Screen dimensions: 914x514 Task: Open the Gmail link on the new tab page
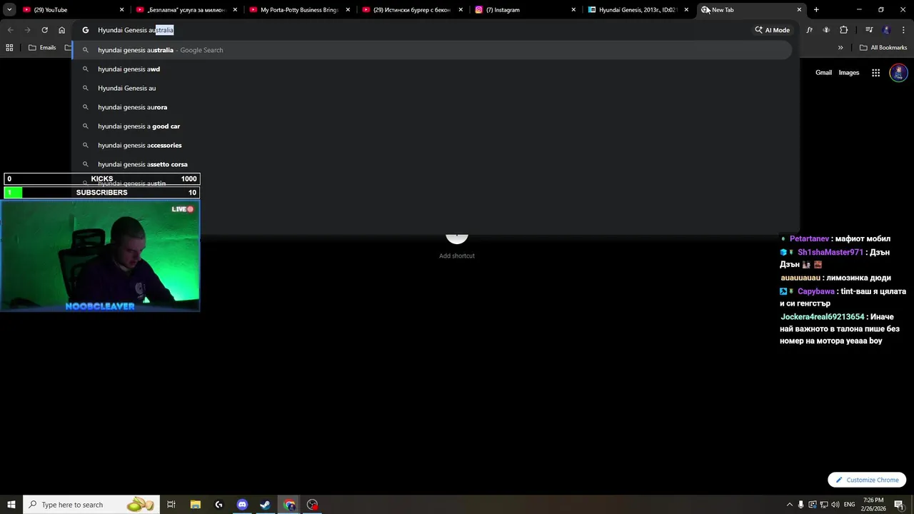[x=823, y=73]
